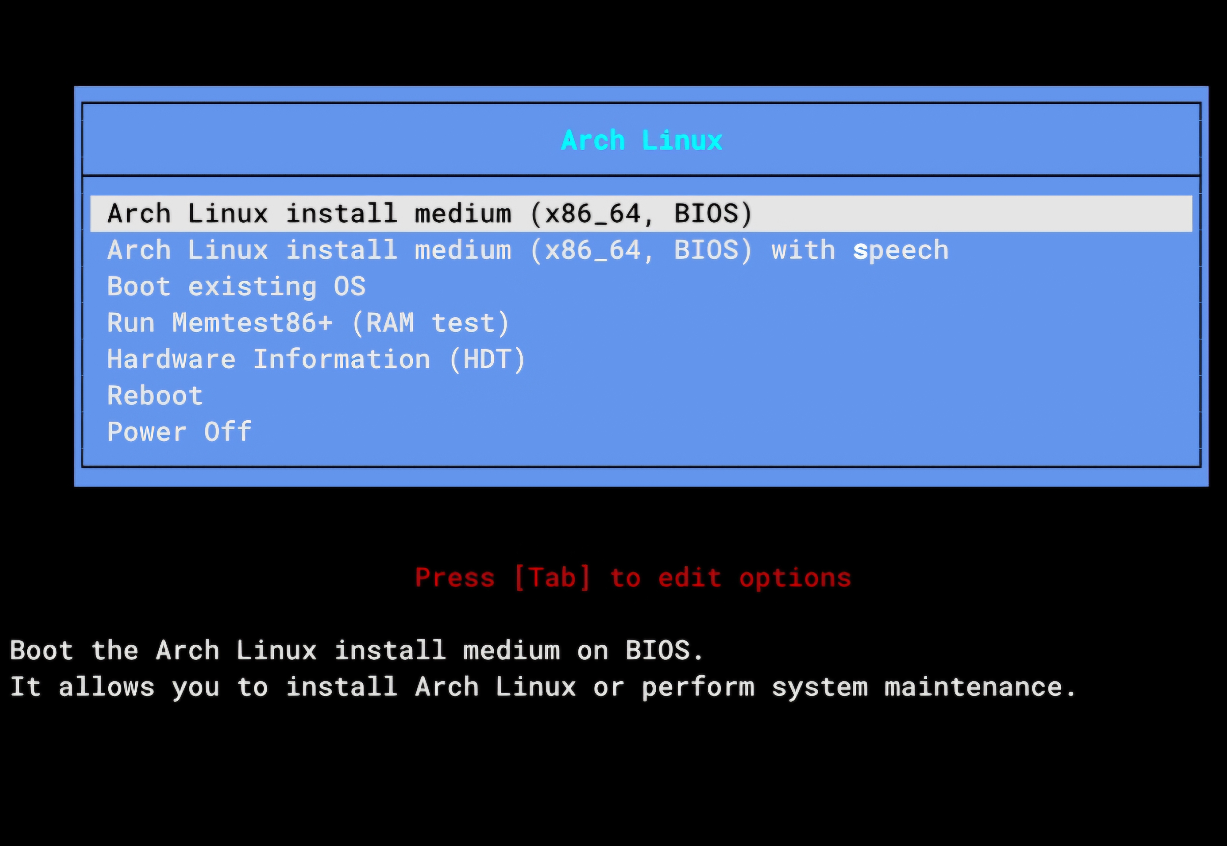Click the word options in the red hint
The height and width of the screenshot is (846, 1227).
[x=795, y=577]
